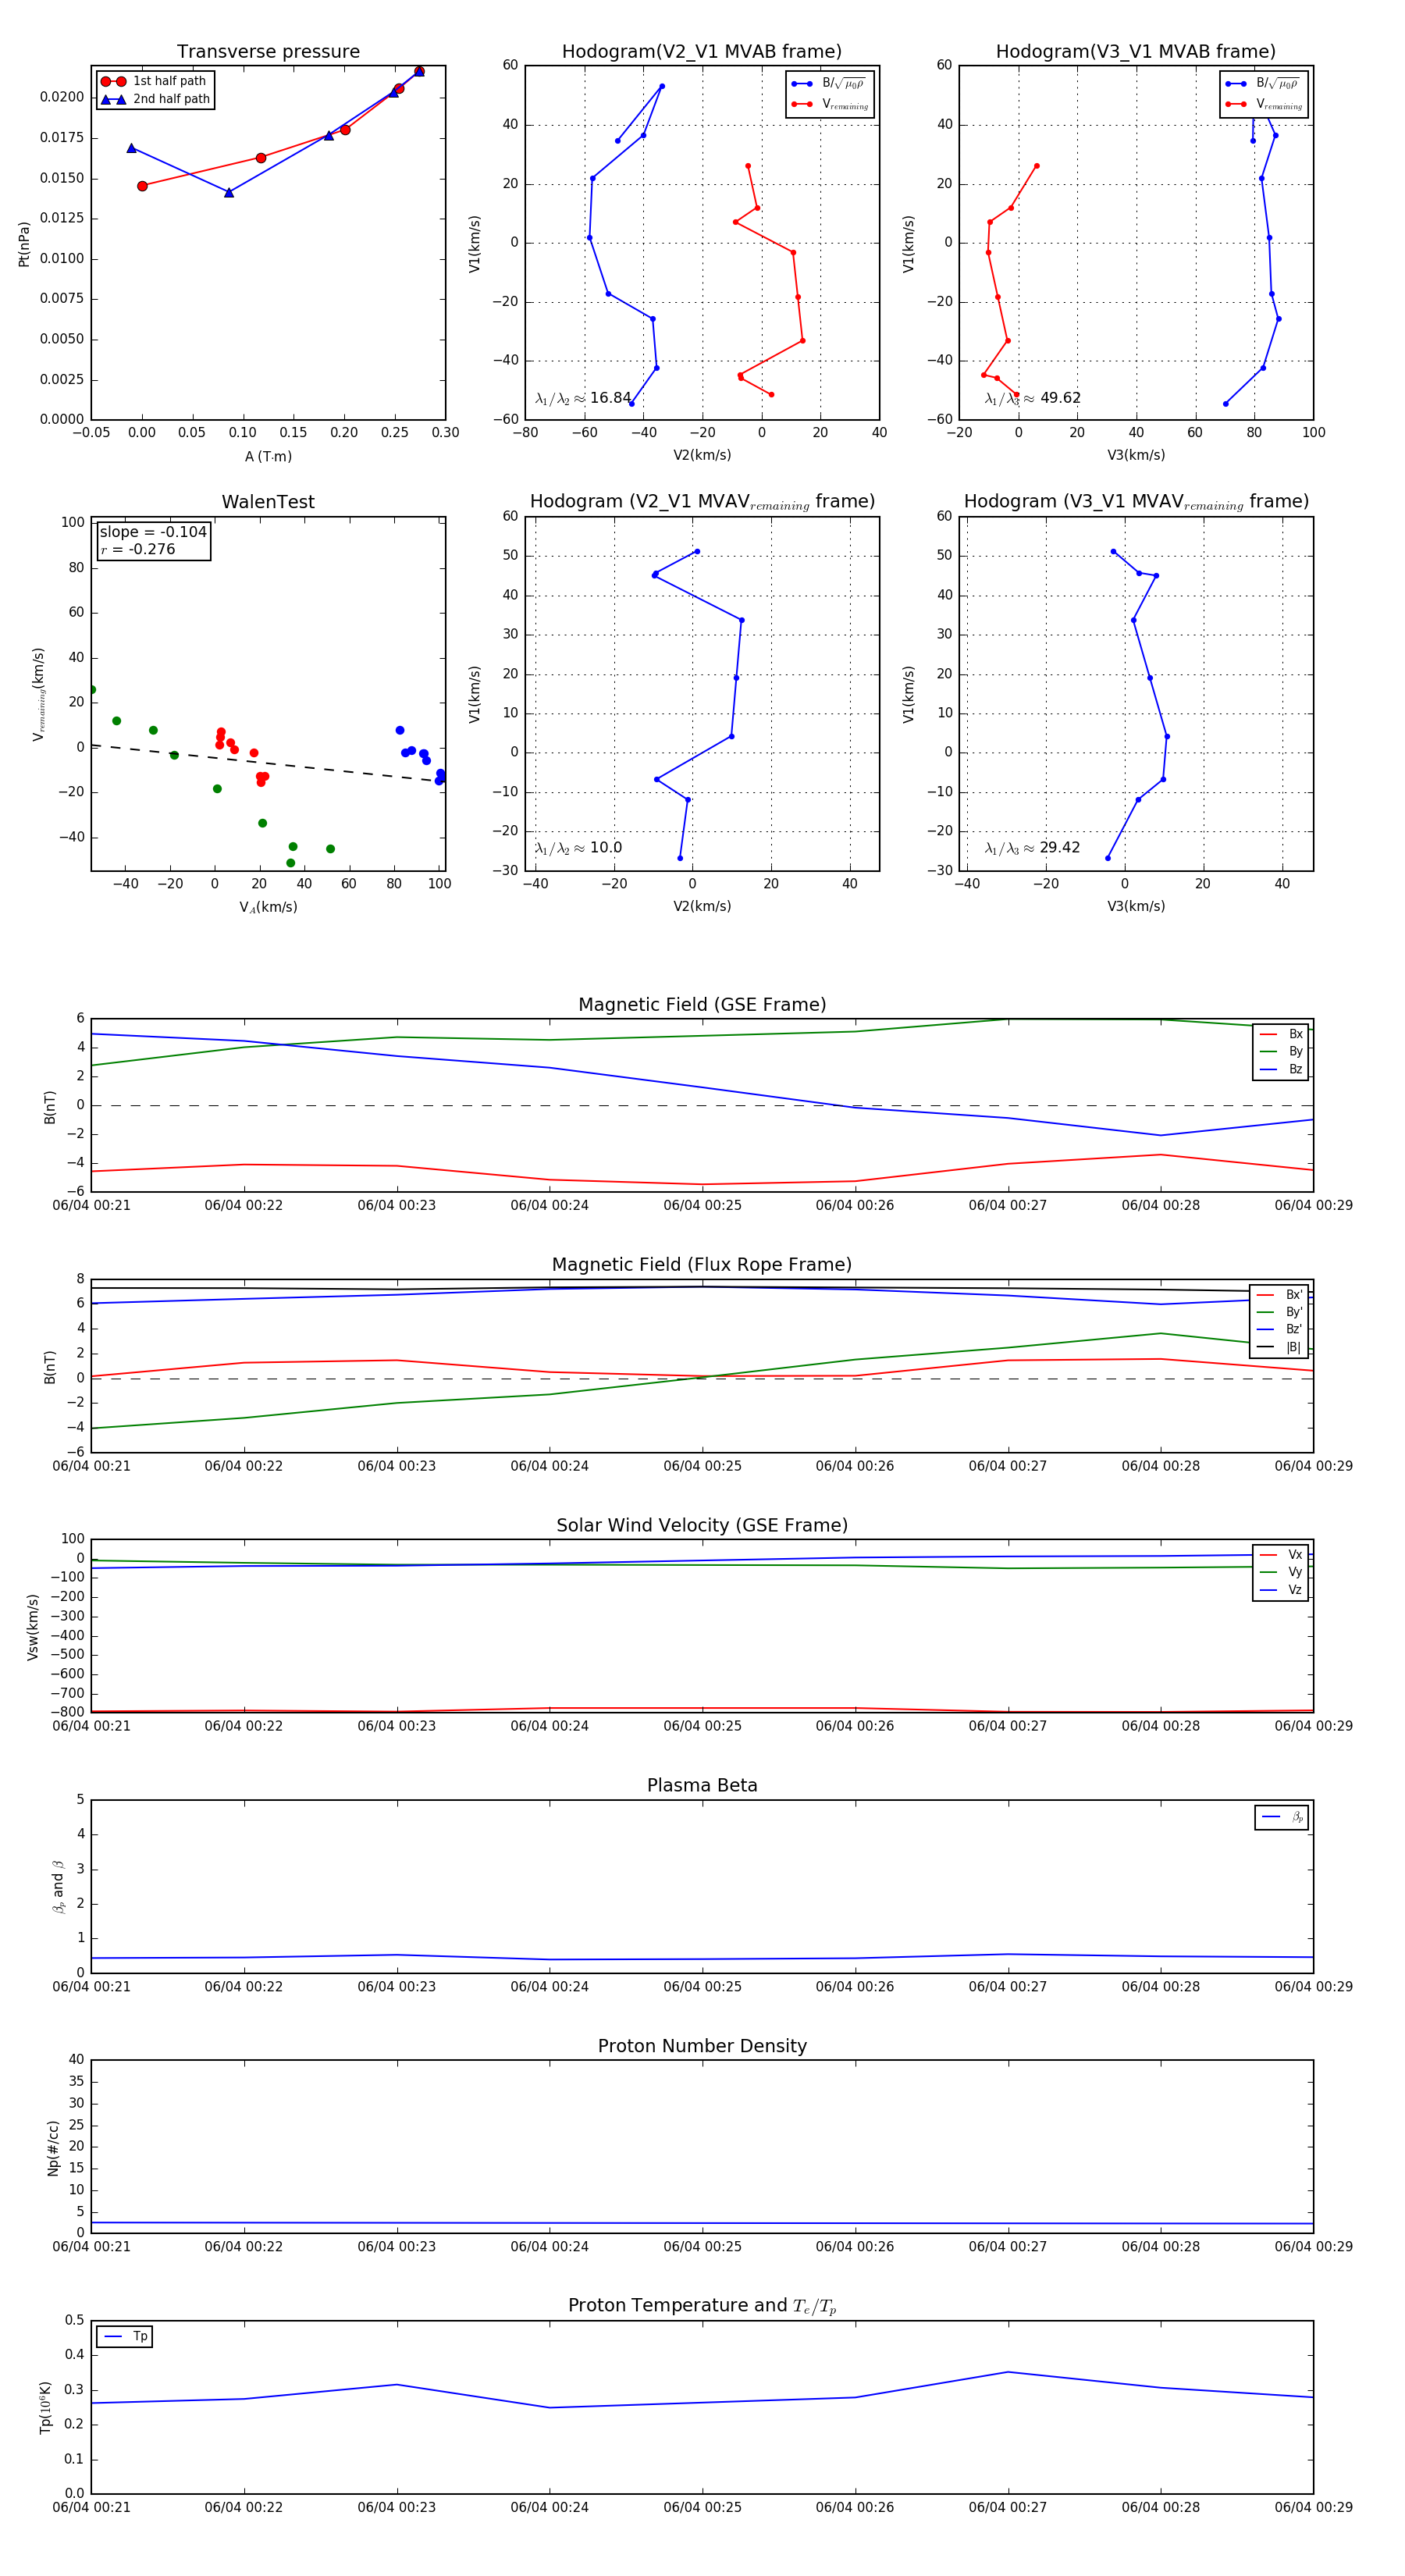Click the 'WalenTest' plot title

tap(268, 502)
